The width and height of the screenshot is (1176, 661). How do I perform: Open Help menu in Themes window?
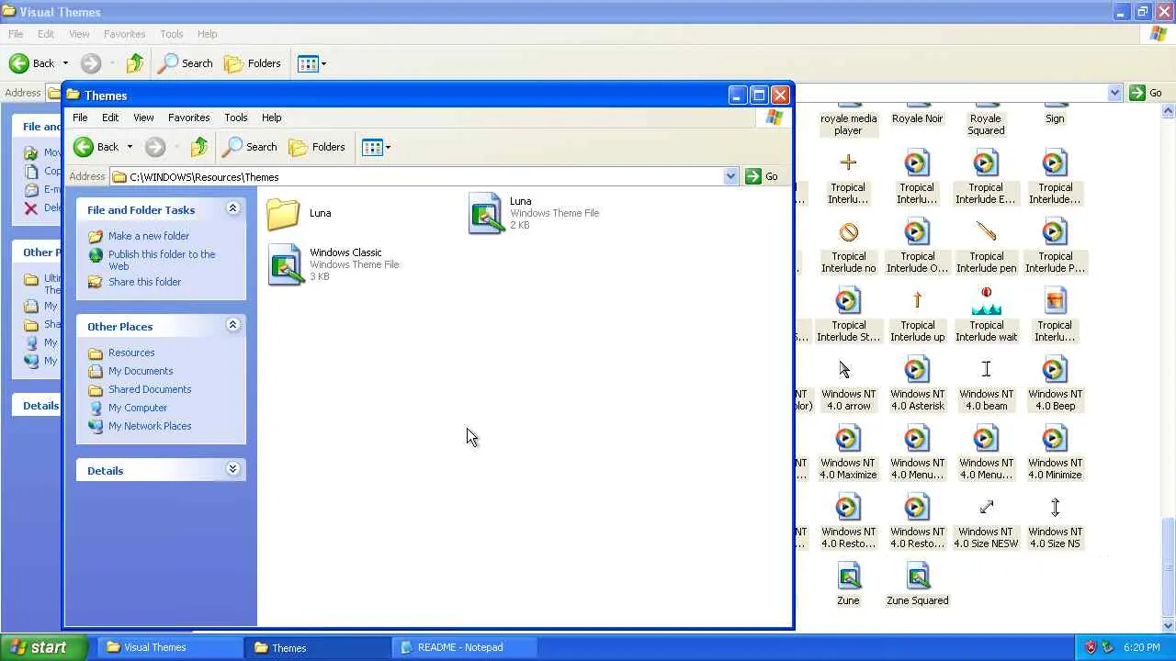point(271,118)
